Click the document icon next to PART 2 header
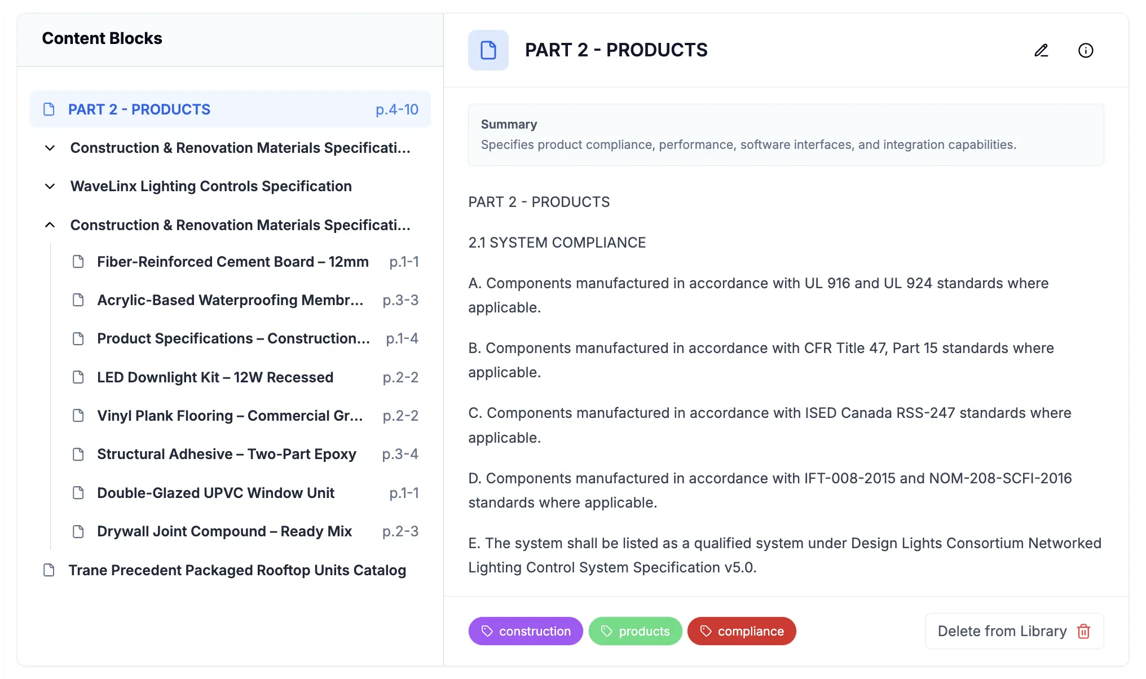 point(488,50)
